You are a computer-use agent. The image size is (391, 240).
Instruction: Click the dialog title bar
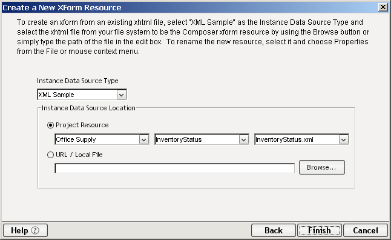click(189, 7)
